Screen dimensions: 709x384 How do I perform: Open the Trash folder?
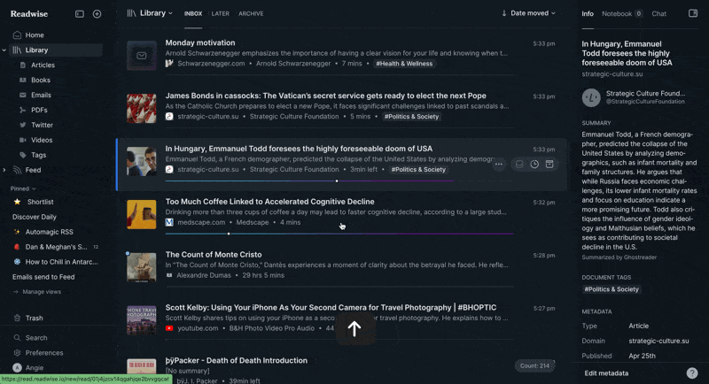pyautogui.click(x=34, y=318)
